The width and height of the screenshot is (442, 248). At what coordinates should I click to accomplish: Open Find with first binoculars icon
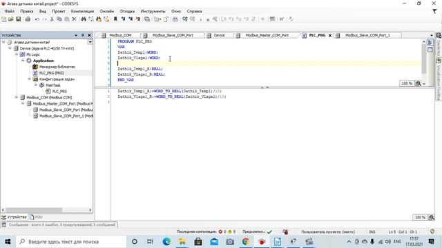pos(84,19)
